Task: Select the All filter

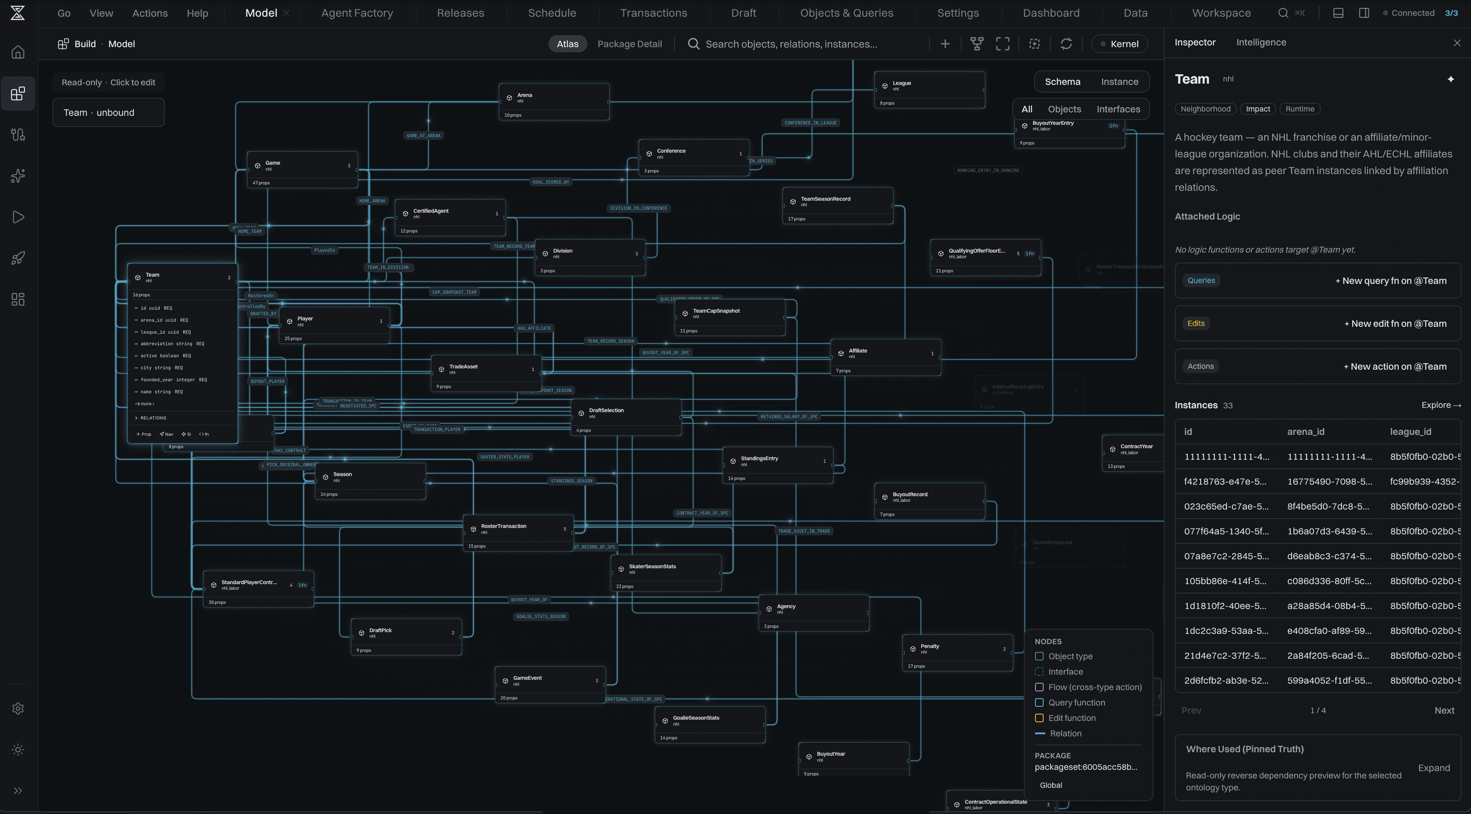Action: (x=1027, y=109)
